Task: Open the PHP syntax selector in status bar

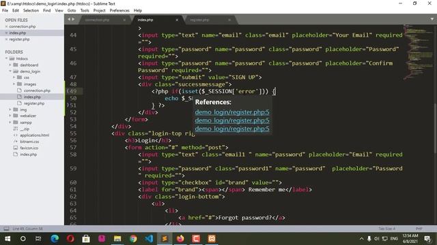Action: [419, 229]
